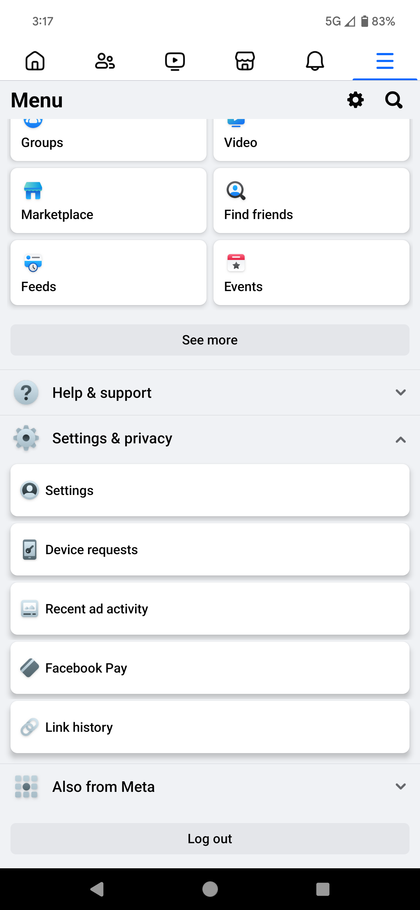Expand the Help & support section
The height and width of the screenshot is (910, 420).
[x=210, y=392]
